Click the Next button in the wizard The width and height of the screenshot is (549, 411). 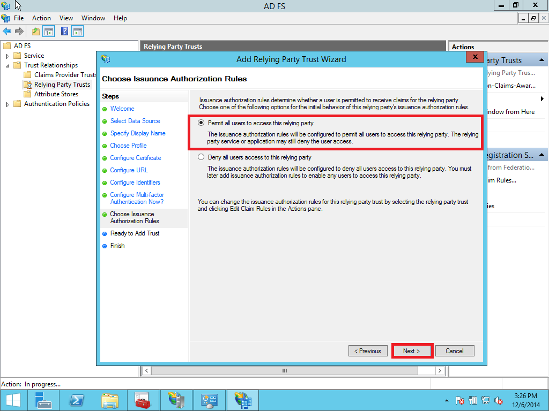[x=411, y=351]
